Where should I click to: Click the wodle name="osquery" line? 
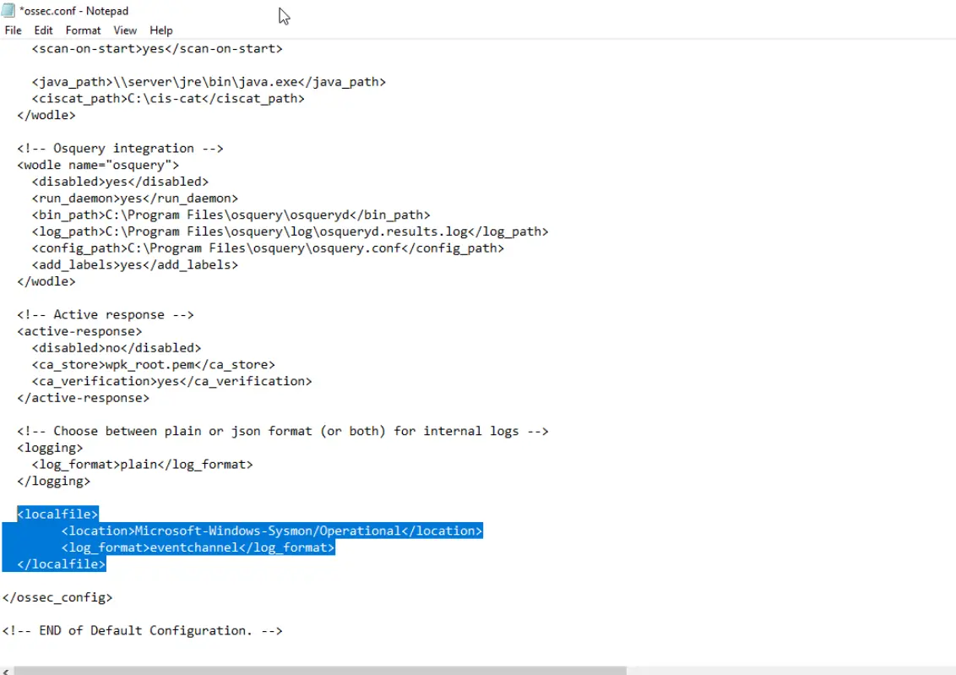pos(98,166)
